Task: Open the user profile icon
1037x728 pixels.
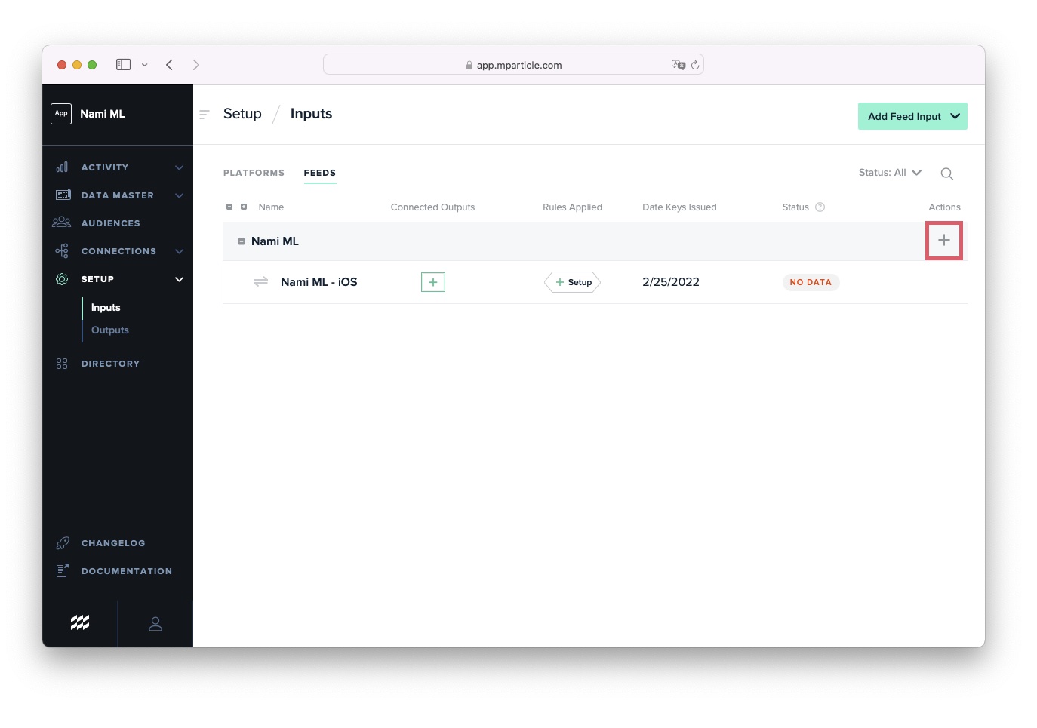Action: [x=155, y=624]
